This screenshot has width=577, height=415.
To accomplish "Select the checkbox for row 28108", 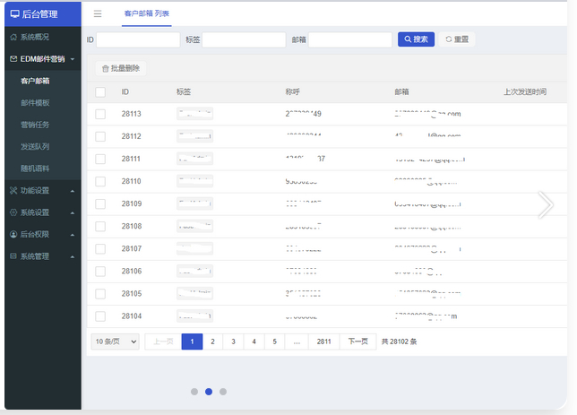I will click(100, 227).
